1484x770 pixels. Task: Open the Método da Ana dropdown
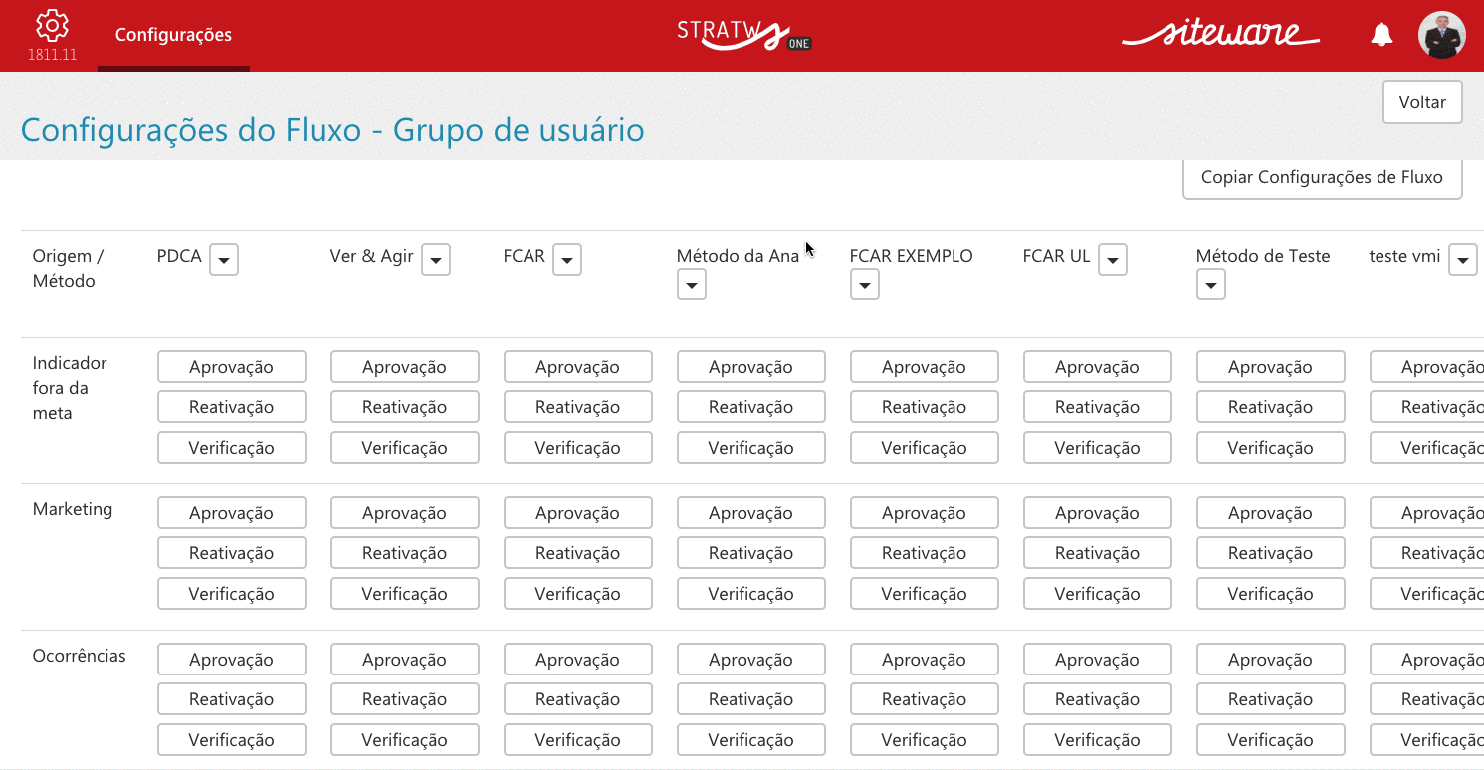(691, 286)
